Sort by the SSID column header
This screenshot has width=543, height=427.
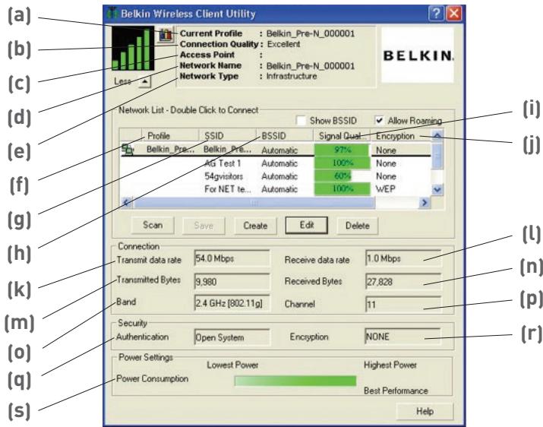click(x=228, y=136)
